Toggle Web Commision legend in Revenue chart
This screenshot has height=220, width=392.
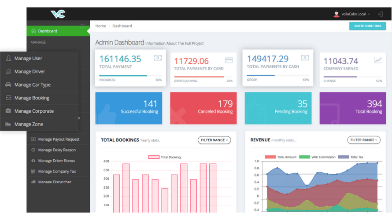304,157
